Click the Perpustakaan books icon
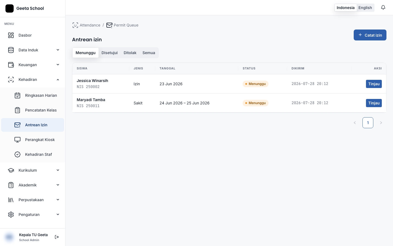393x246 pixels. (11, 200)
